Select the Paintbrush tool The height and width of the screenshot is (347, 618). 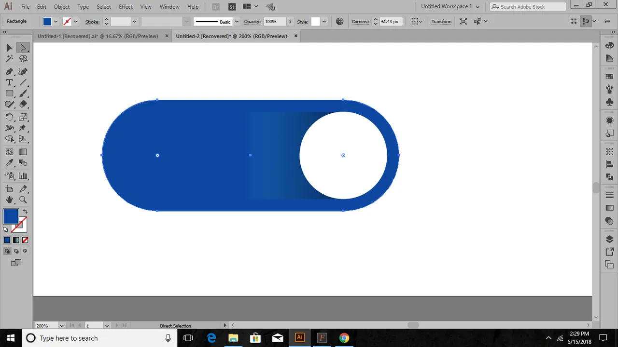(x=23, y=93)
